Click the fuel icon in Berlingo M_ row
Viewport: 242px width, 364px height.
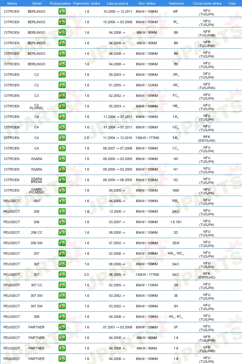coord(62,22)
